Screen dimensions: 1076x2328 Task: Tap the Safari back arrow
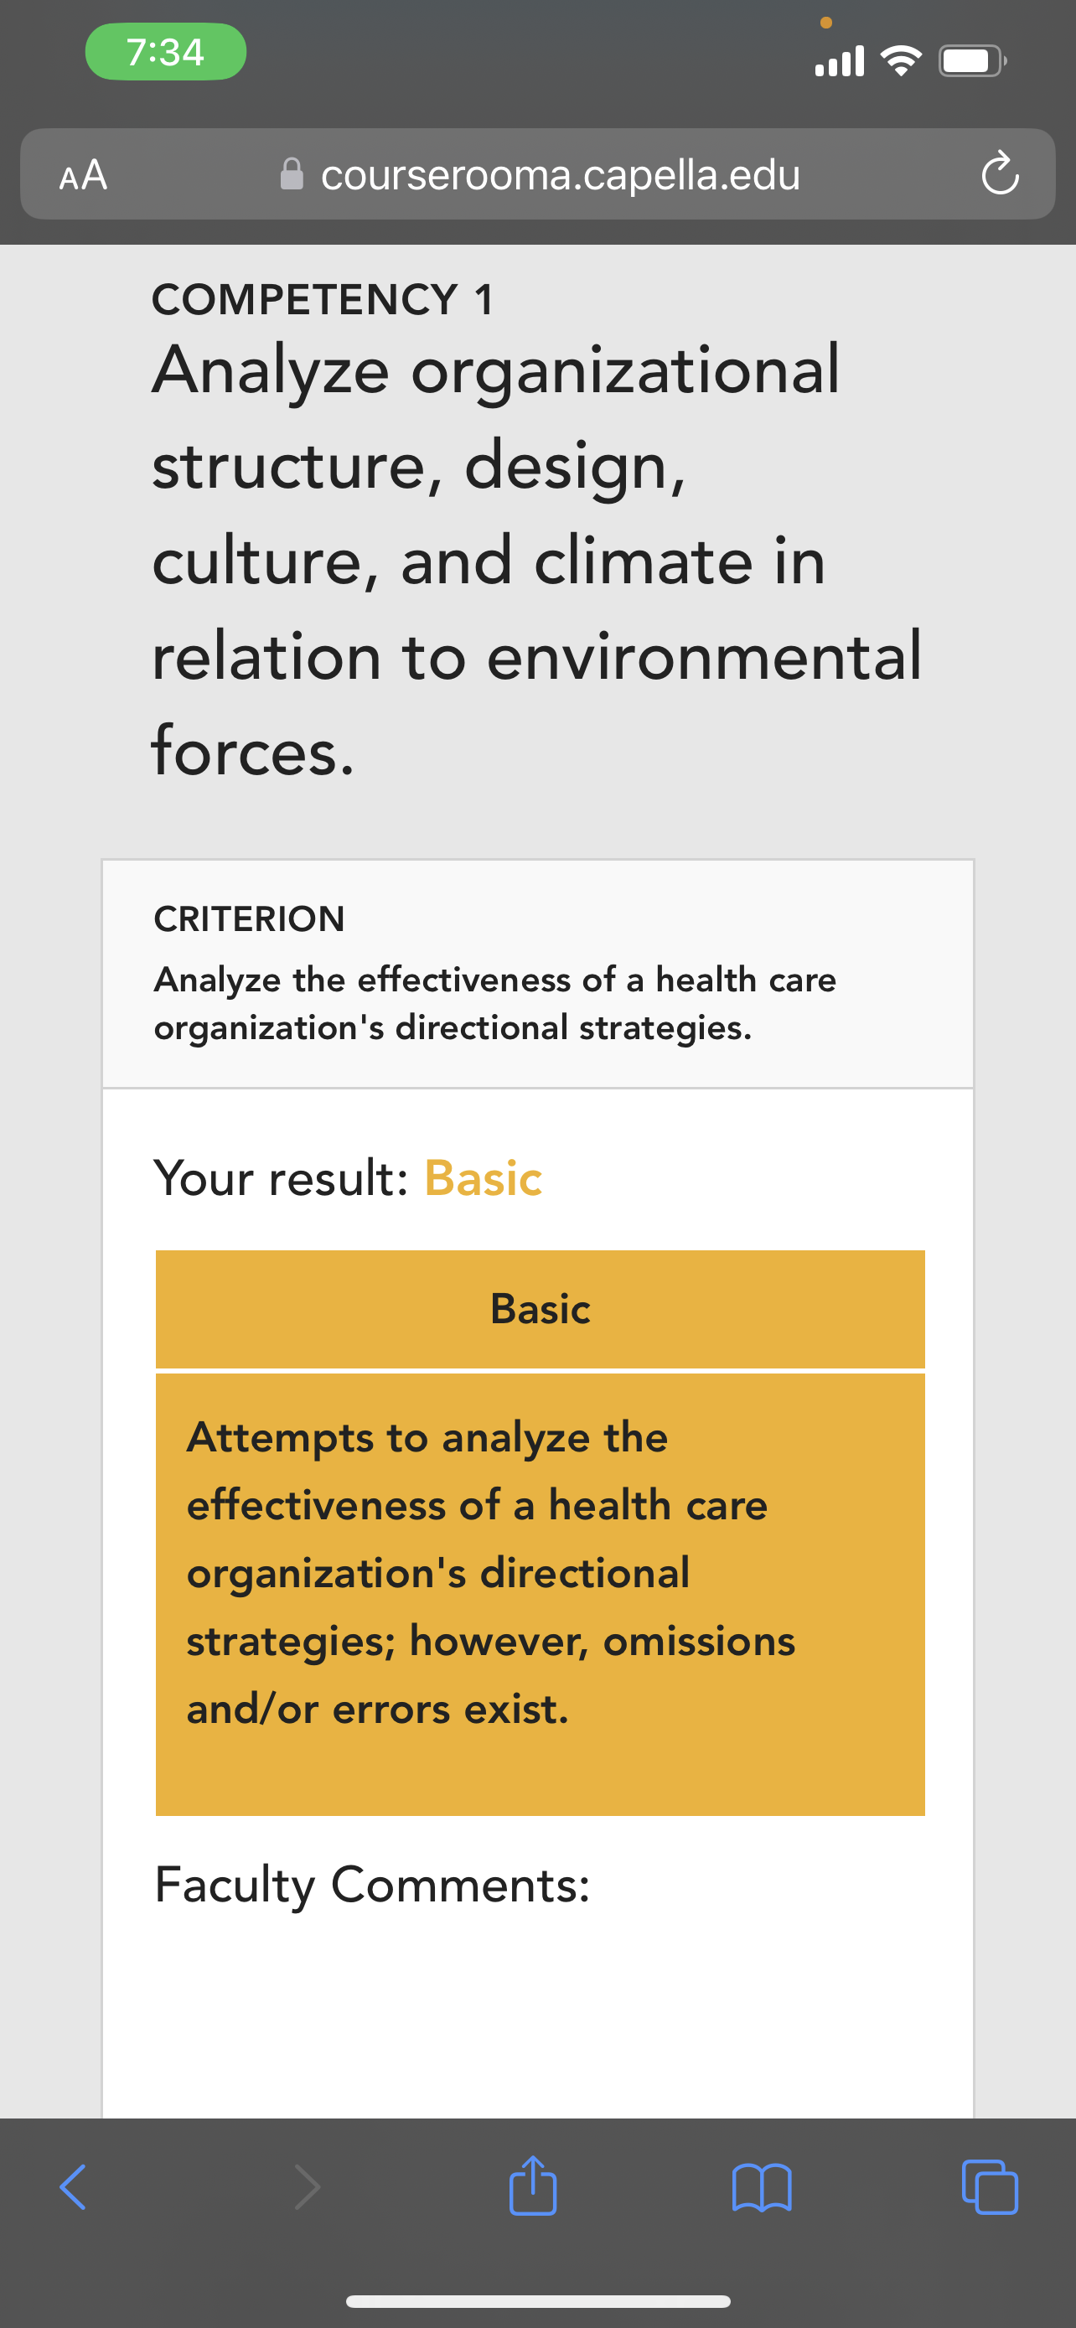point(72,2187)
